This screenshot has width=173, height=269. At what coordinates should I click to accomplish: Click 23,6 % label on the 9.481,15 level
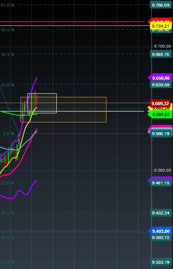(x=7, y=183)
